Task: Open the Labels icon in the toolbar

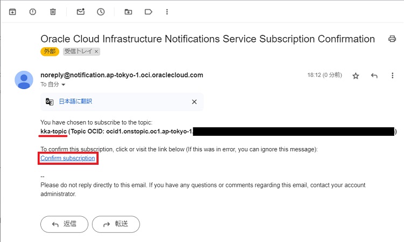Action: click(x=148, y=11)
